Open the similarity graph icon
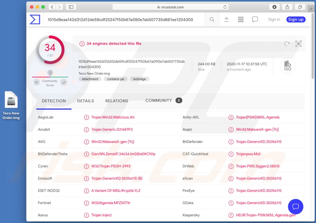 pyautogui.click(x=298, y=44)
